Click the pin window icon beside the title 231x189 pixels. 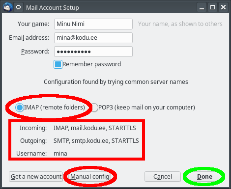(19, 7)
